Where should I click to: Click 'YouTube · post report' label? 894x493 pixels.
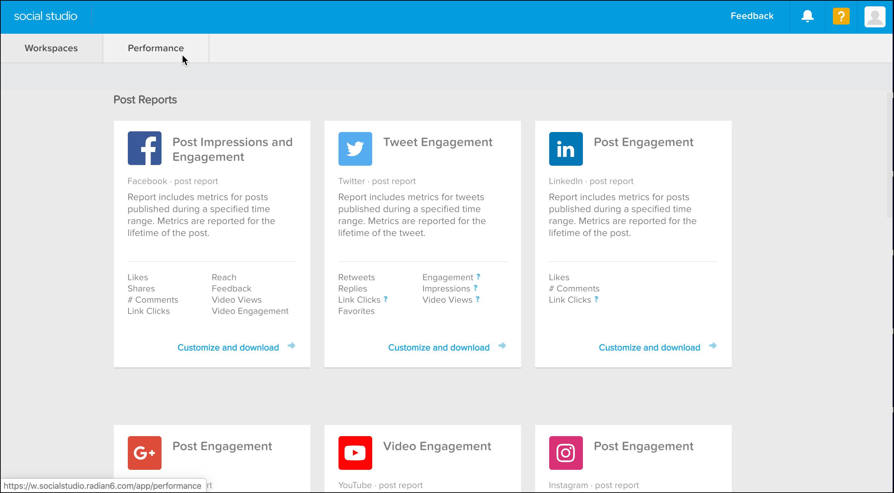(380, 485)
